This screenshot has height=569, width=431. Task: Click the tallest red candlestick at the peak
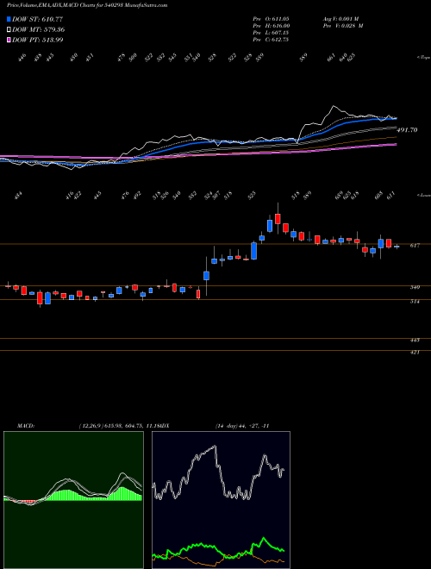pos(278,219)
